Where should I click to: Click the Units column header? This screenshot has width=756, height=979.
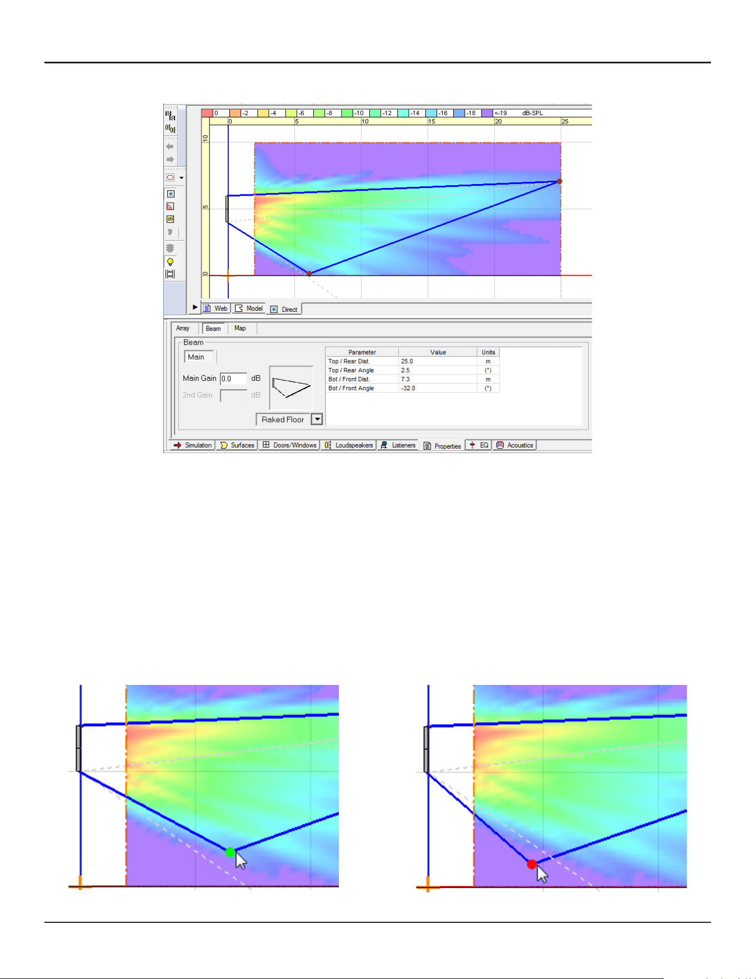pos(488,352)
